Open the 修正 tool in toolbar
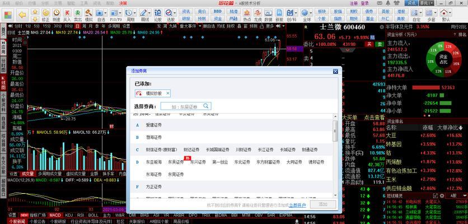Screen dimensions: 468x224 coord(46,12)
